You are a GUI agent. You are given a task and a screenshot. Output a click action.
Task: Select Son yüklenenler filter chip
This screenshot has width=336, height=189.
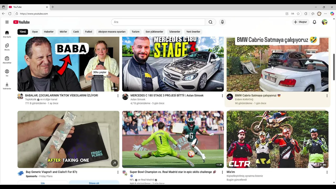coord(154,32)
